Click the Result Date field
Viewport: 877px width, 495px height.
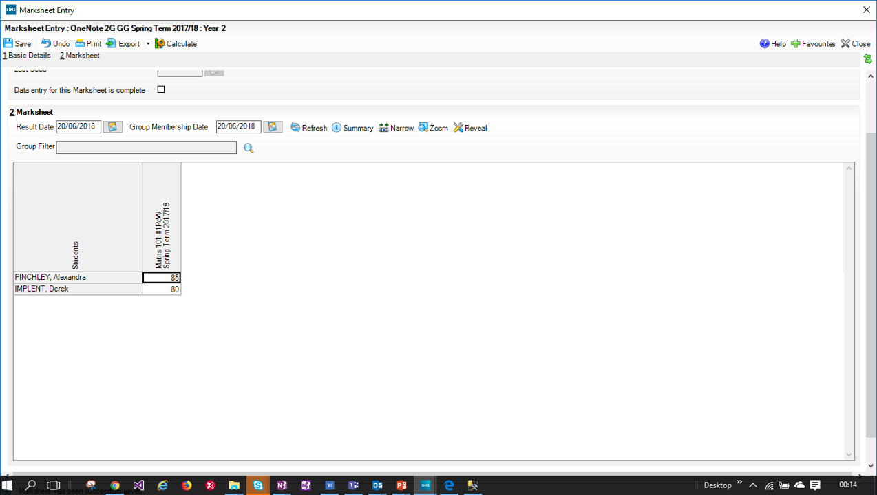(x=78, y=126)
